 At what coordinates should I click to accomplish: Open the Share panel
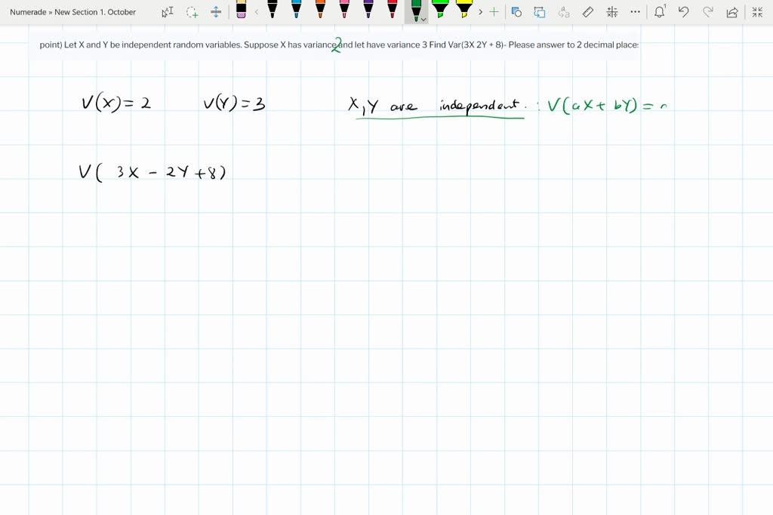click(x=731, y=11)
